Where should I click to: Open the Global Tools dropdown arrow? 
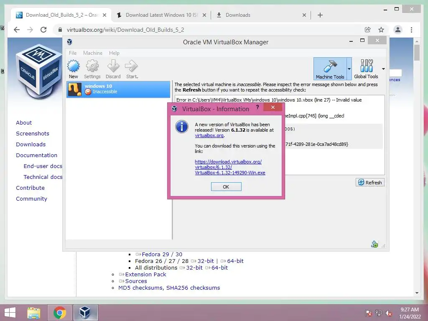click(x=383, y=69)
